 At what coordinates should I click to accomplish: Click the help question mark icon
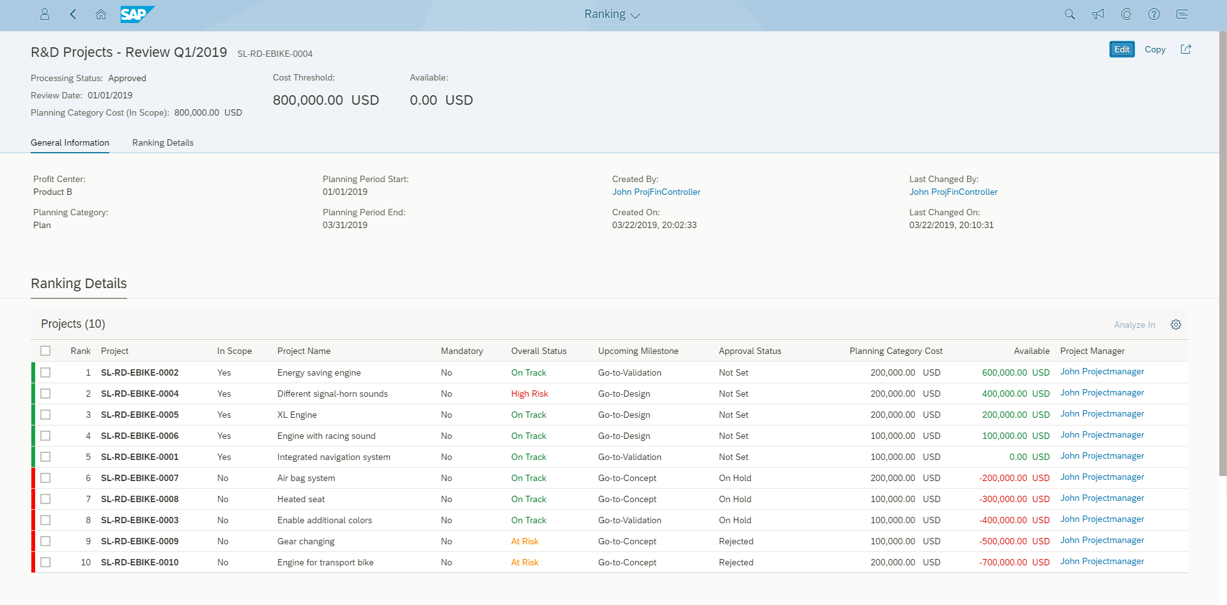coord(1154,14)
